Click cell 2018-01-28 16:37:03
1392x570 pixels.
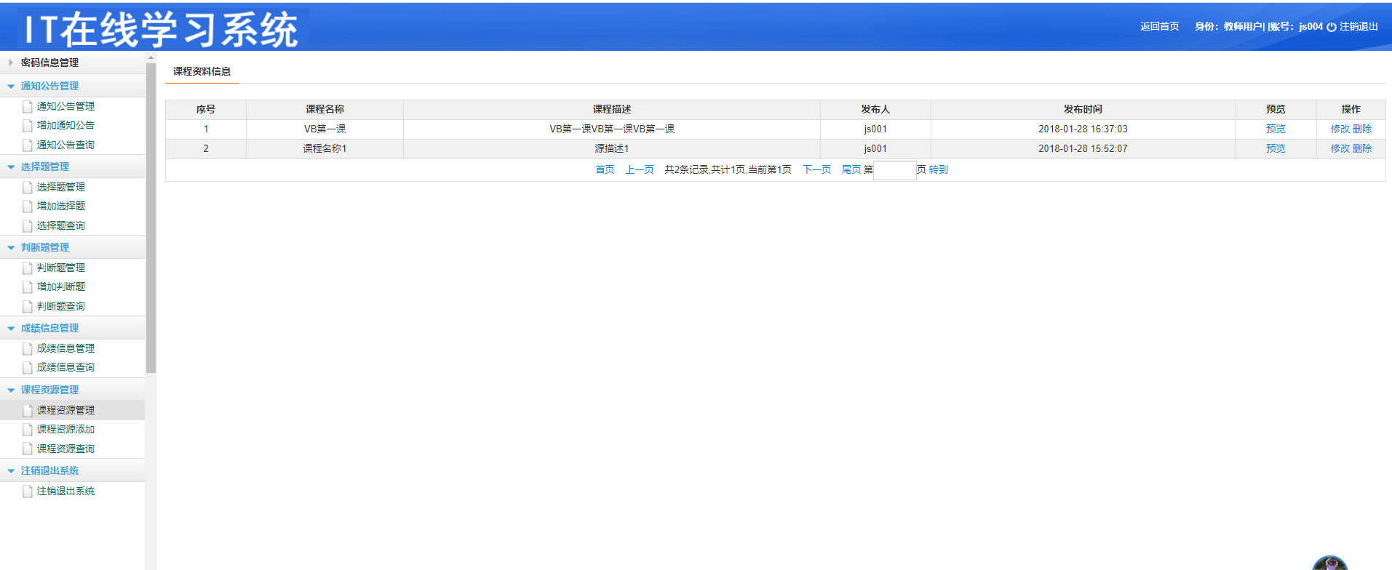[1083, 129]
